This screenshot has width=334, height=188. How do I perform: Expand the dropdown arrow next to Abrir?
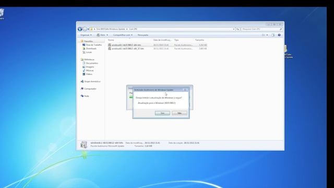(107, 35)
